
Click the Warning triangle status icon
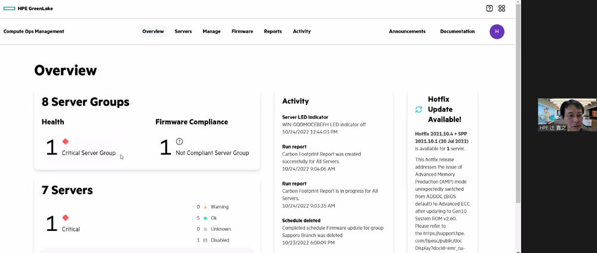[205, 207]
